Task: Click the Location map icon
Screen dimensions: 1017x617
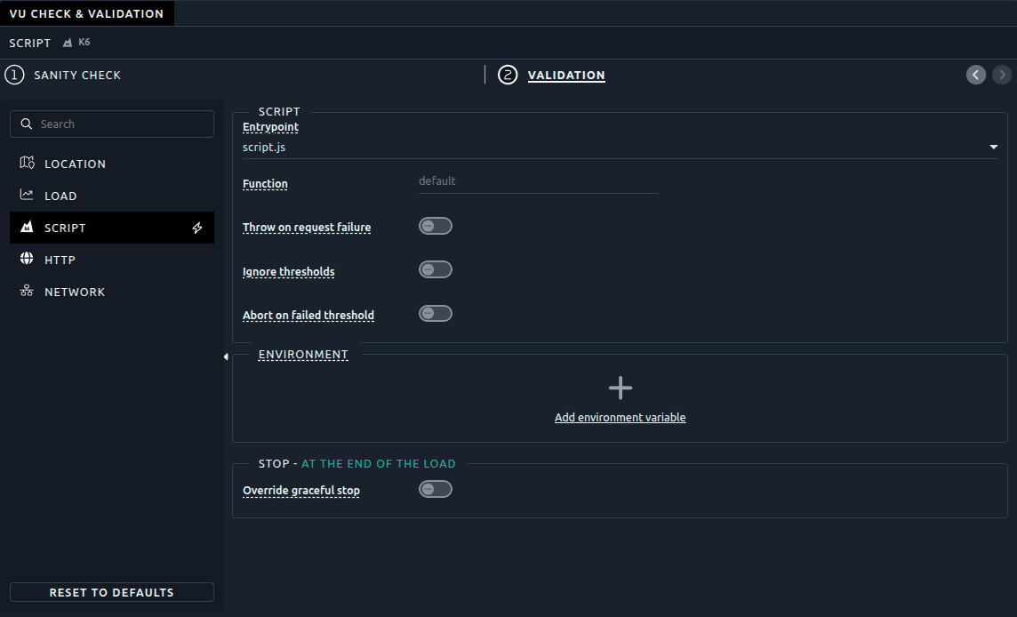Action: (x=27, y=163)
